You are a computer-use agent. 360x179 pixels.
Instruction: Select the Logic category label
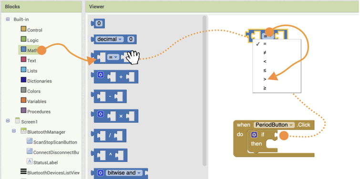pos(33,41)
